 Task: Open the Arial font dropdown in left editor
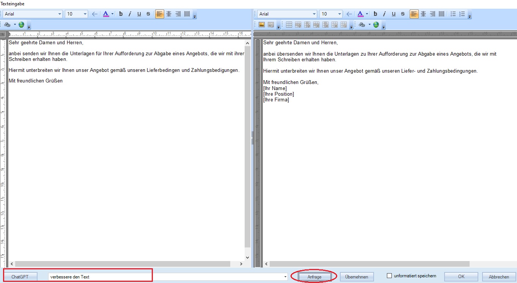60,14
